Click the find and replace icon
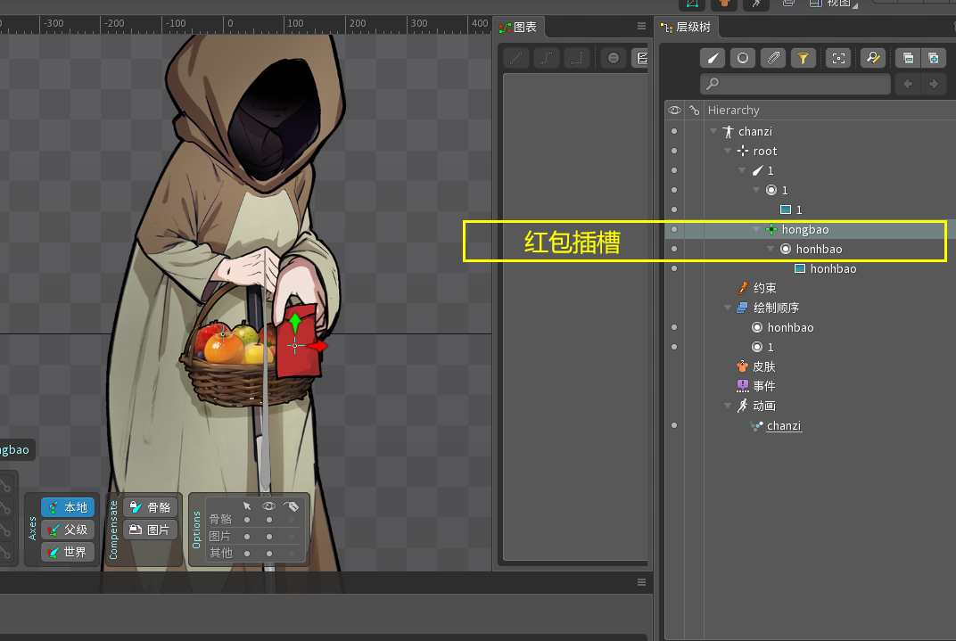The image size is (956, 641). (872, 58)
